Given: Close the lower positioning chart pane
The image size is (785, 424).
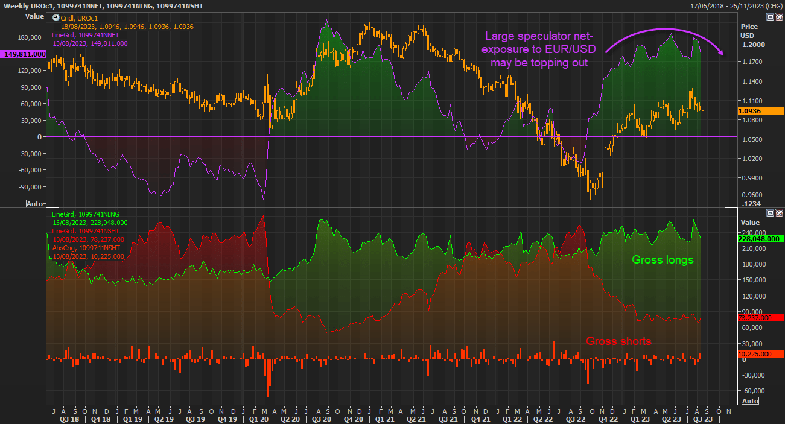Looking at the screenshot, I should point(778,214).
